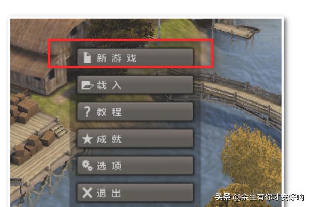Screen dimensions: 310x207
Task: Click the wooden bridge over the river
Action: [x=237, y=95]
